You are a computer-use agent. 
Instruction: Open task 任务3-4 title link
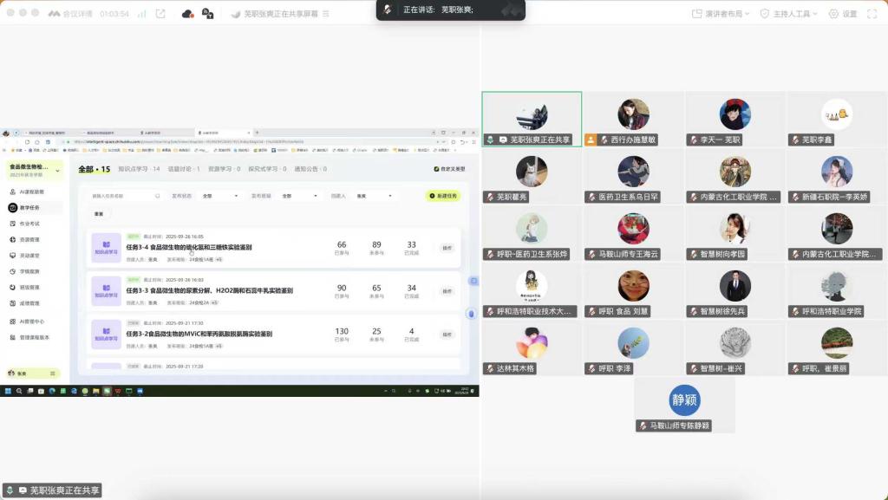pyautogui.click(x=188, y=247)
